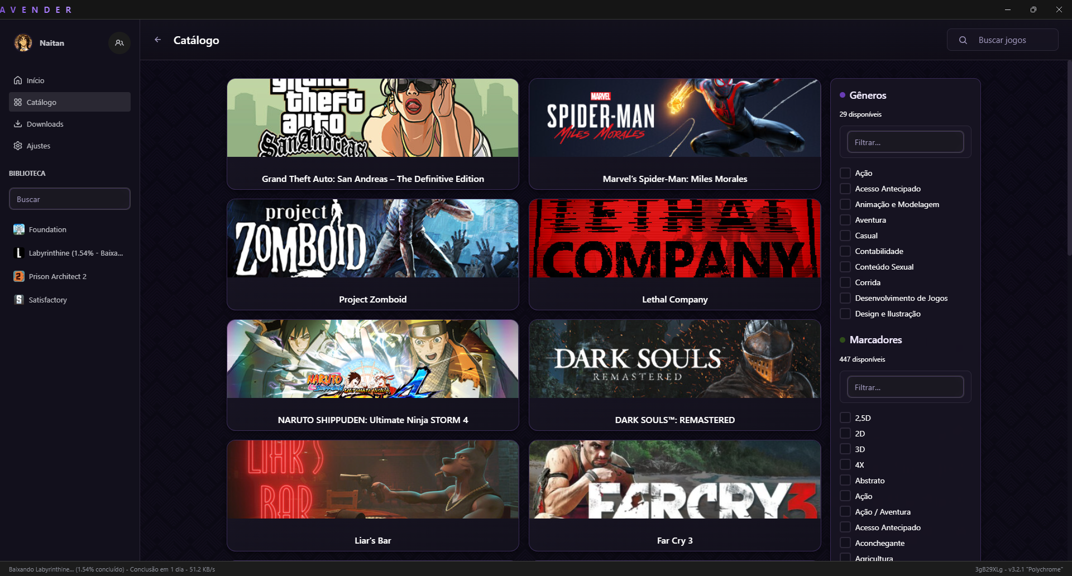Open Ajustes via the gear icon
The height and width of the screenshot is (576, 1072).
[18, 146]
